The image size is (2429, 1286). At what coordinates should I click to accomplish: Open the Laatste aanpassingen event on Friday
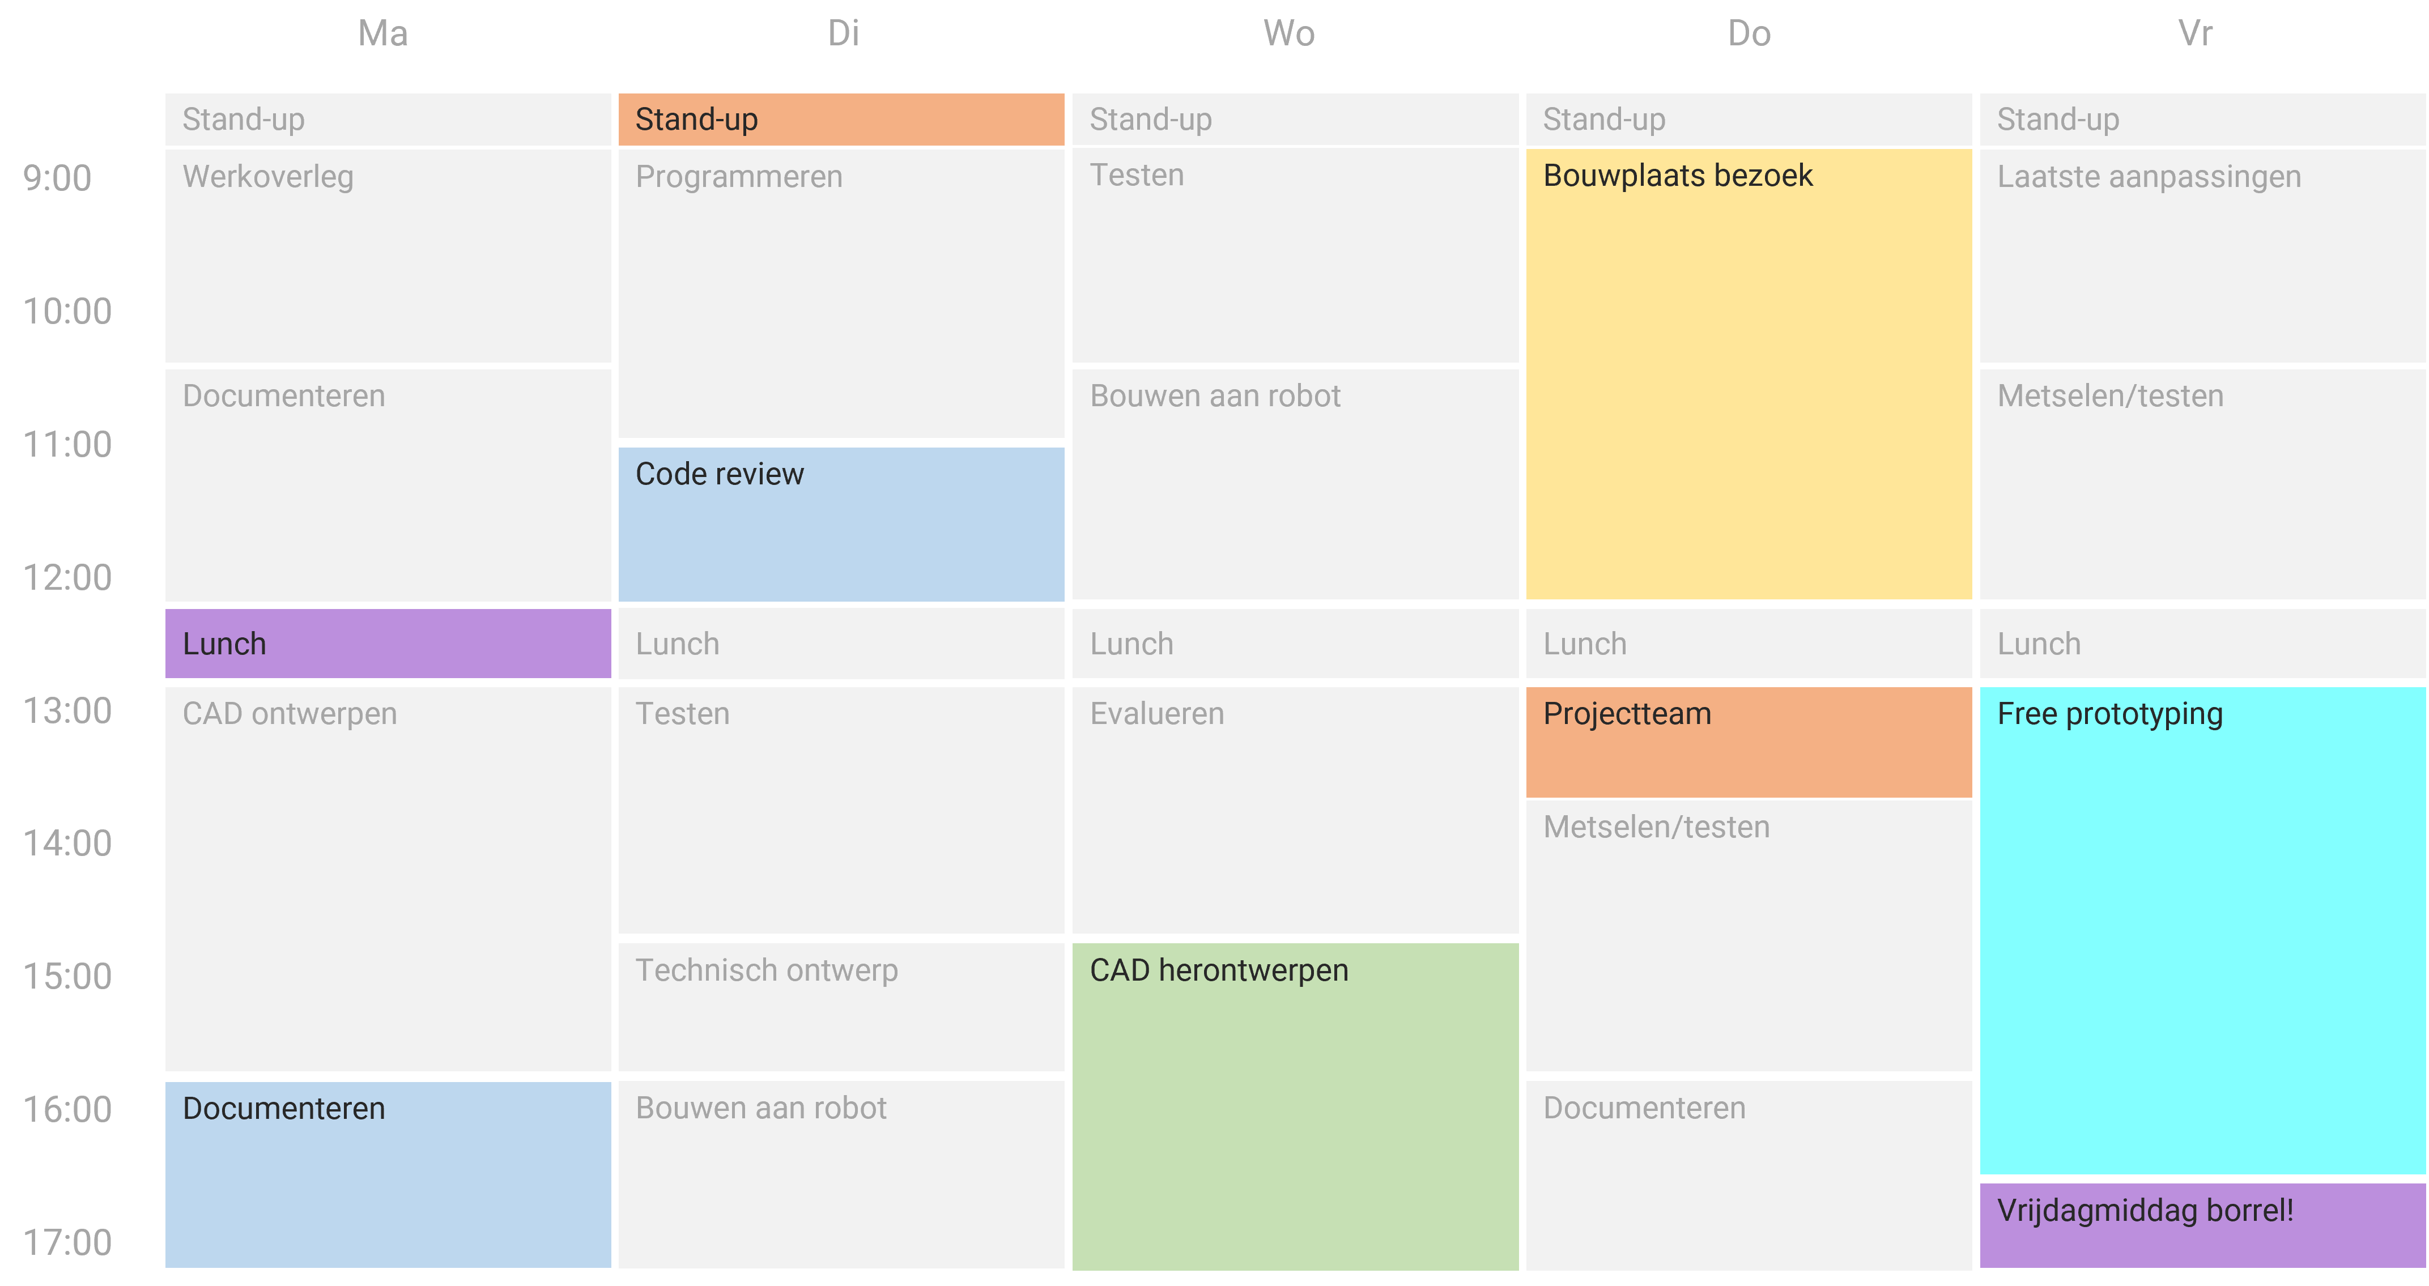(2203, 256)
